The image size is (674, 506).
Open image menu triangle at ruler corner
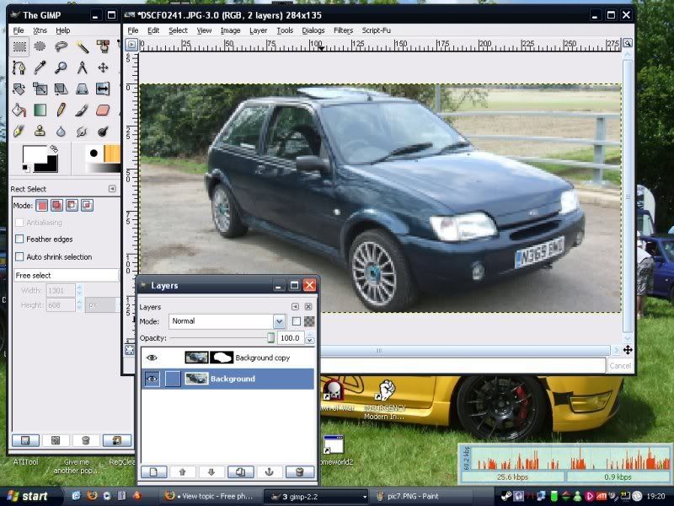tap(132, 45)
